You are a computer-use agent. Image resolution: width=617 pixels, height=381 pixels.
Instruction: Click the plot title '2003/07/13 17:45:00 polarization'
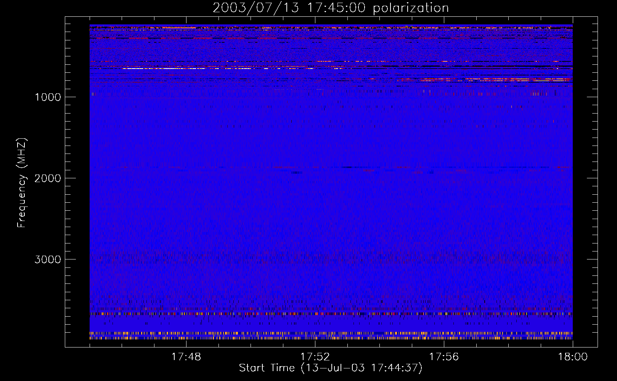pos(331,8)
